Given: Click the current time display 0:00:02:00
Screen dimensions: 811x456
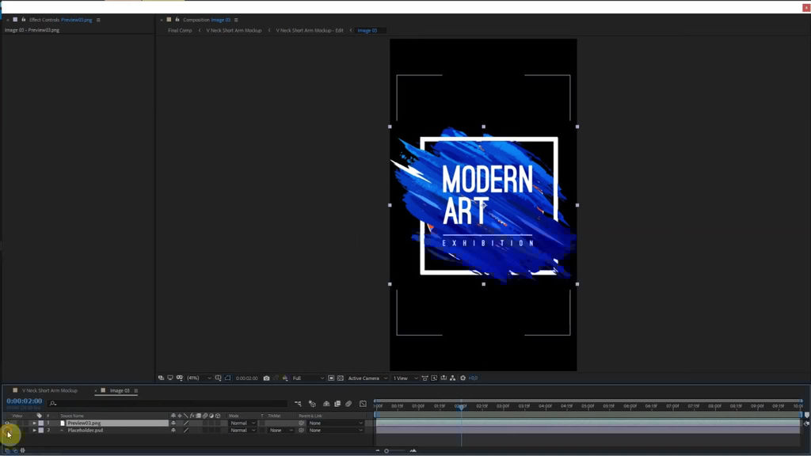Looking at the screenshot, I should [25, 401].
